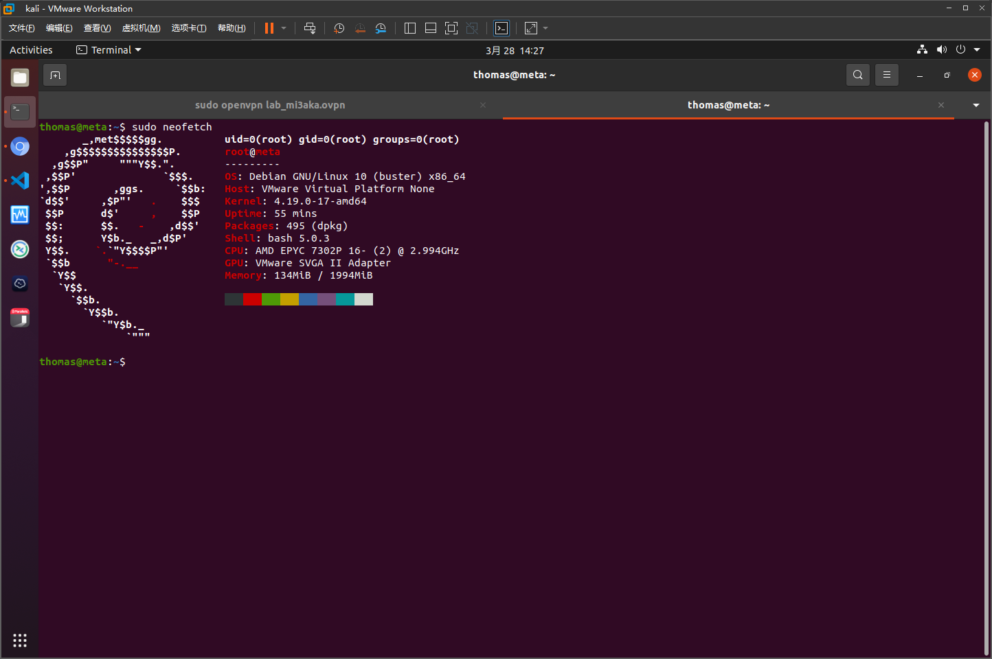Click the GPU line "VMware SVGA II Adapter"
The height and width of the screenshot is (659, 992).
tap(308, 263)
